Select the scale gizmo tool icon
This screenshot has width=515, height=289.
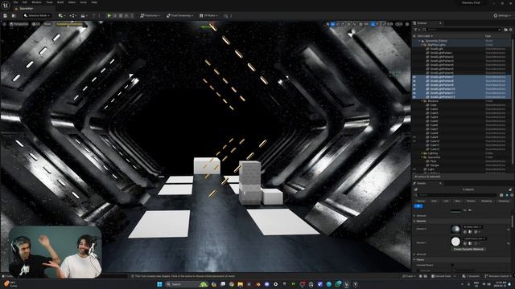(x=343, y=24)
